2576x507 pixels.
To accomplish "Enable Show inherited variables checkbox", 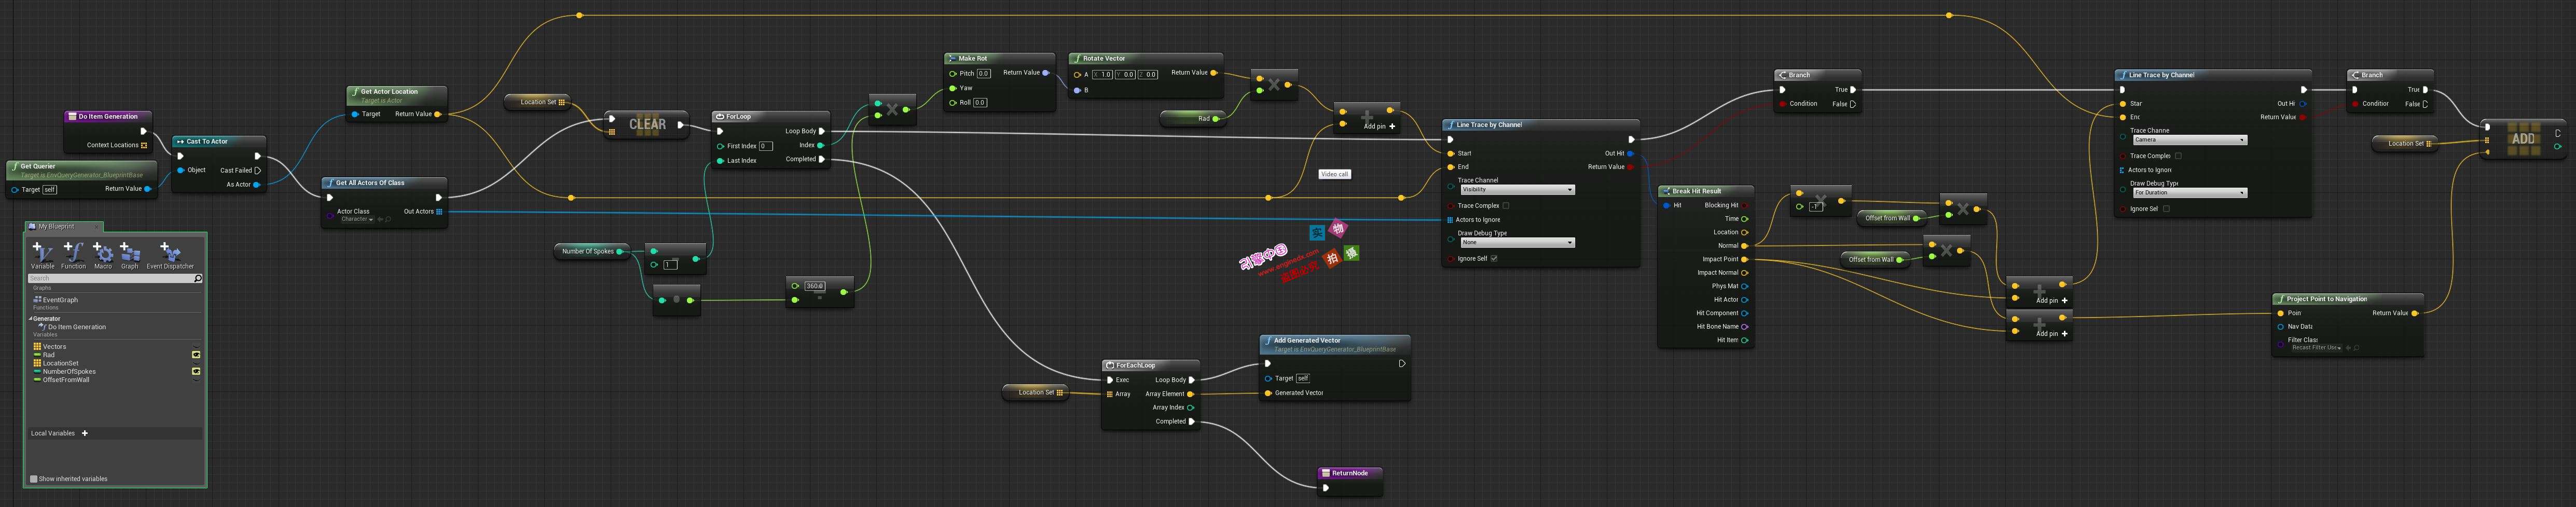I will pyautogui.click(x=34, y=479).
